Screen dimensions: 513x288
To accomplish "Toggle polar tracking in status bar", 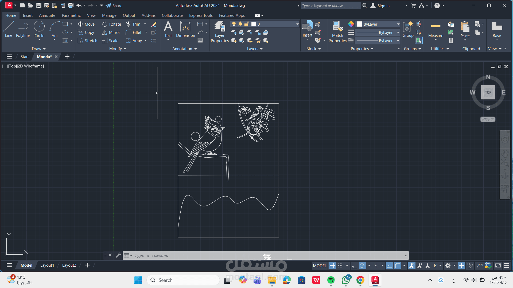I will (362, 266).
